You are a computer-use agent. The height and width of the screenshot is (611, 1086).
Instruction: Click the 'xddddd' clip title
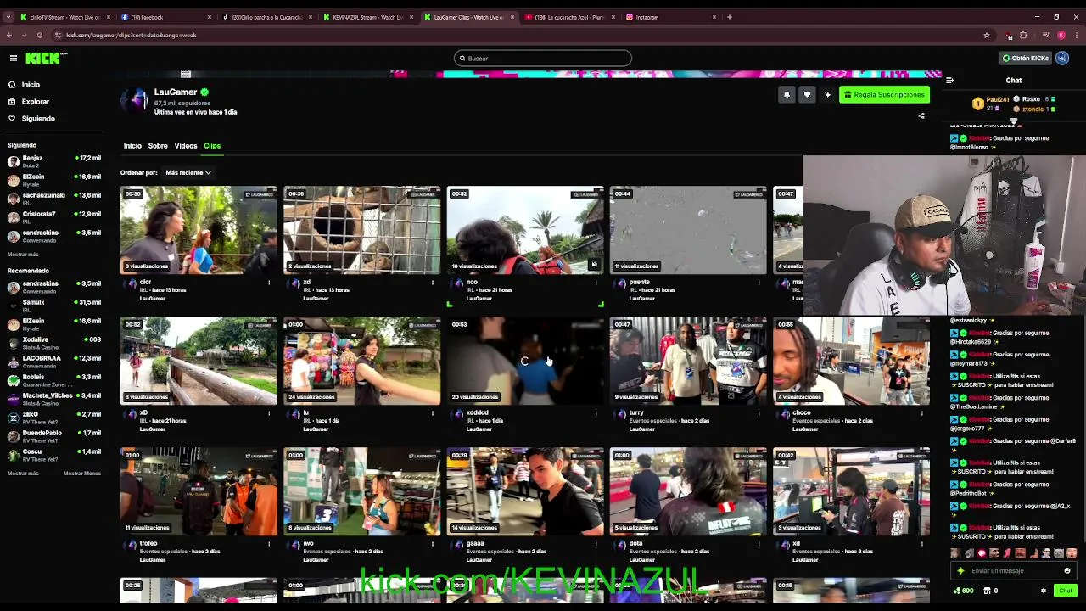point(478,412)
